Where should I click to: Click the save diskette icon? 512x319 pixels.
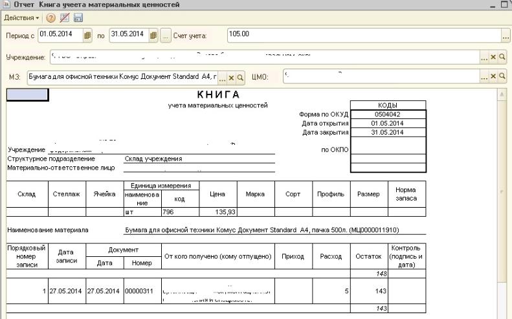[x=78, y=17]
